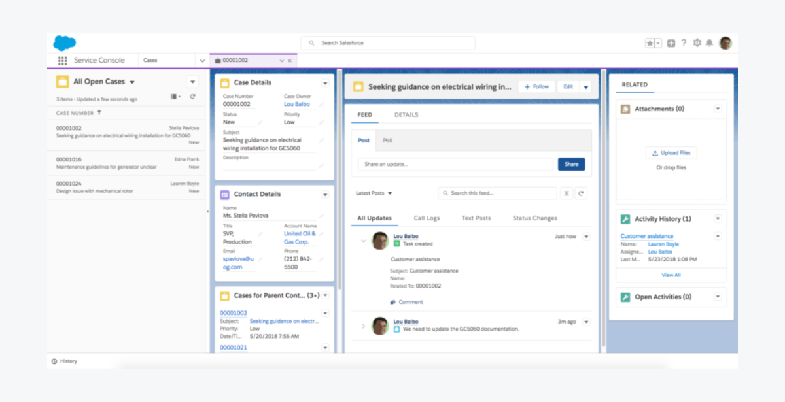Select the Post publisher tab
This screenshot has width=785, height=402.
point(364,141)
